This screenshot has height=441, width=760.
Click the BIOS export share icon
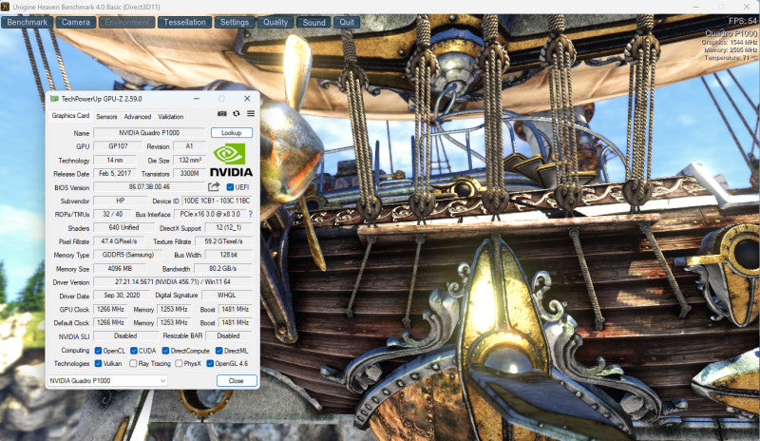tap(214, 187)
